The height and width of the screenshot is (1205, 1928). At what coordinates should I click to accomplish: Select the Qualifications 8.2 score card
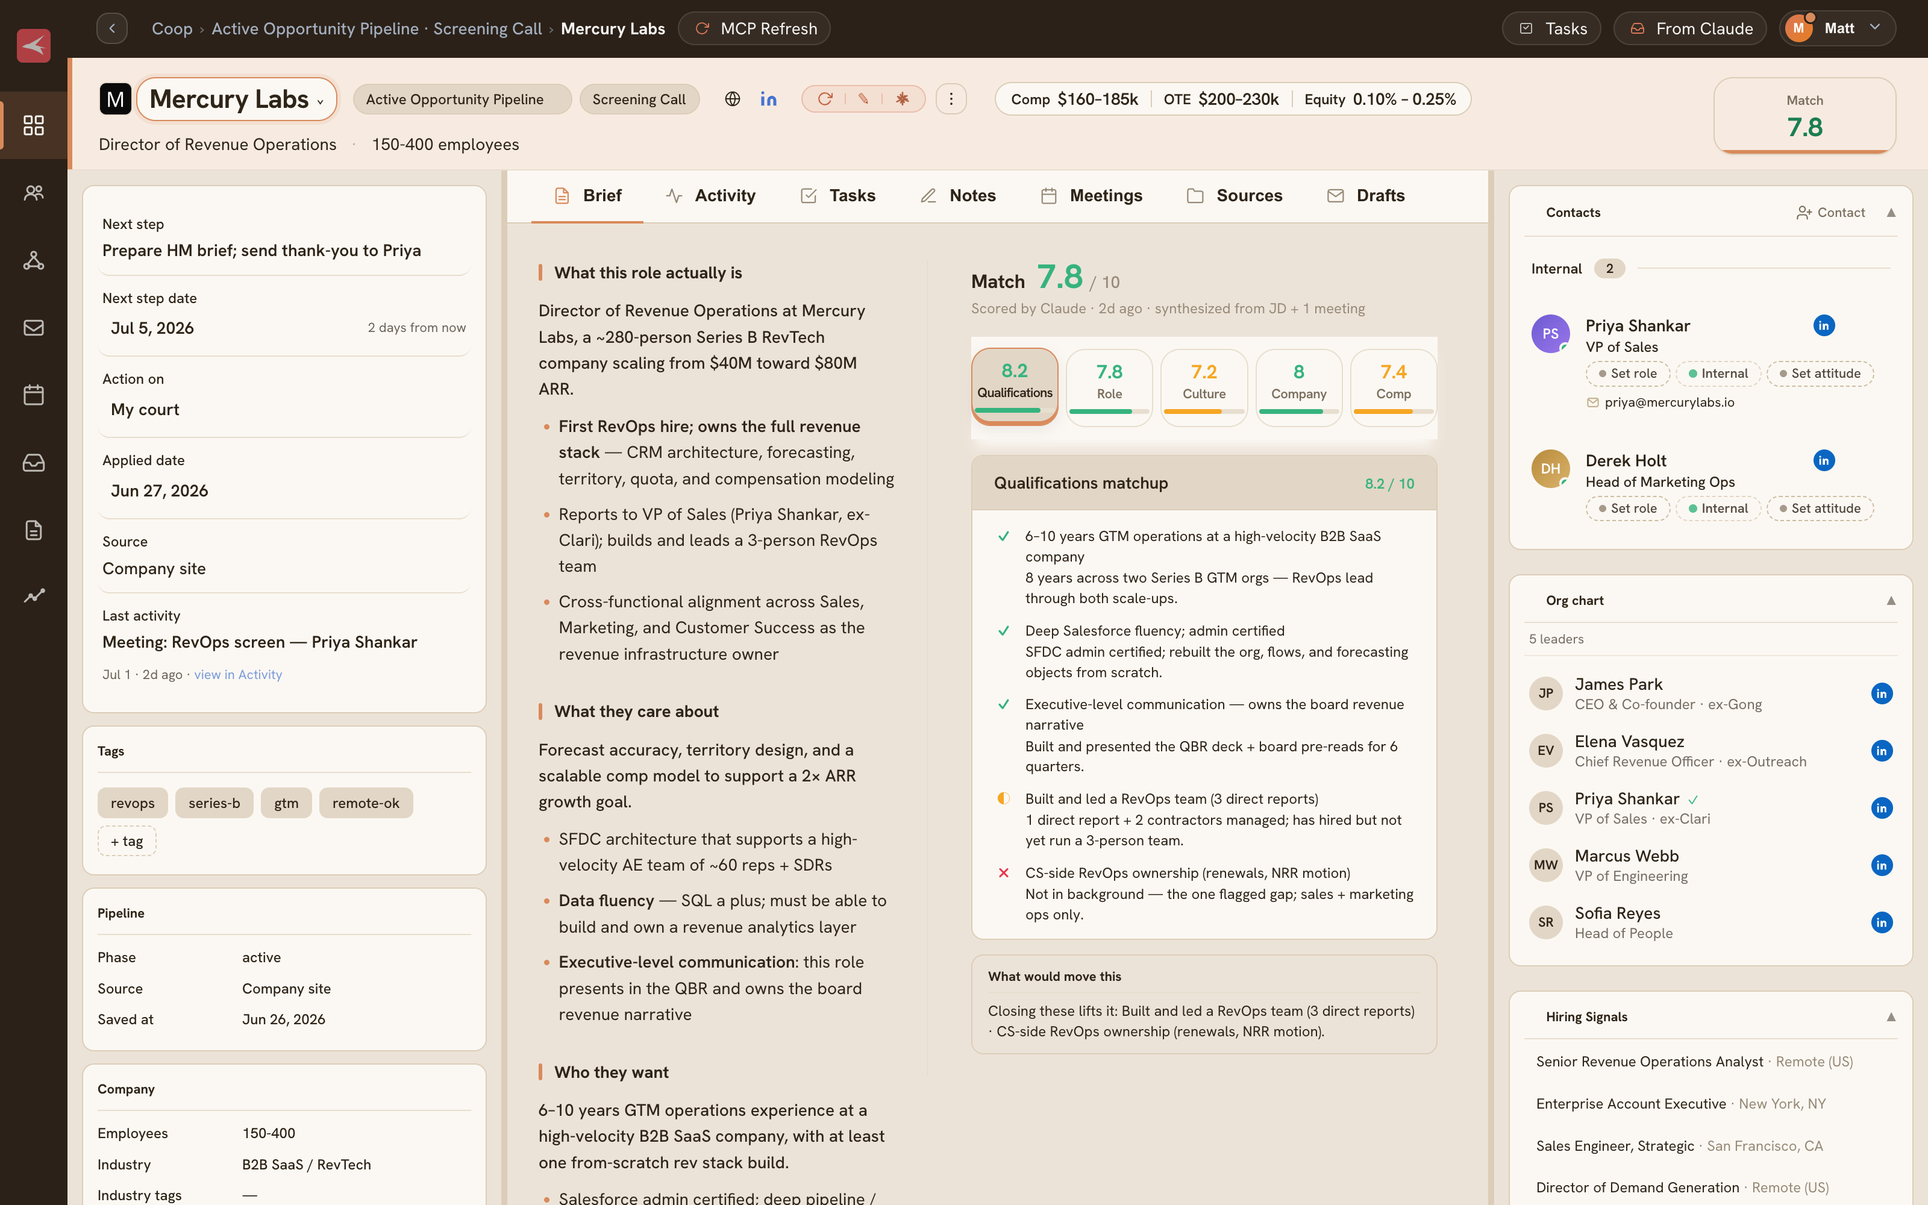click(1014, 387)
